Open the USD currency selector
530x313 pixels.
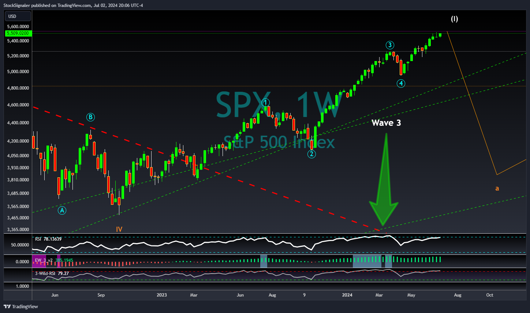pyautogui.click(x=17, y=16)
